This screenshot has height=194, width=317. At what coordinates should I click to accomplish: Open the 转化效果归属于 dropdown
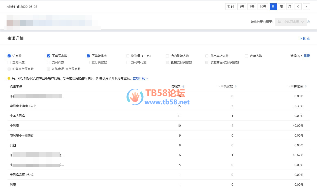291,22
